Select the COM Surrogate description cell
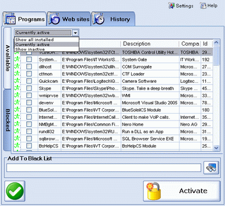Viewport: 225px width, 206px height. [150, 67]
